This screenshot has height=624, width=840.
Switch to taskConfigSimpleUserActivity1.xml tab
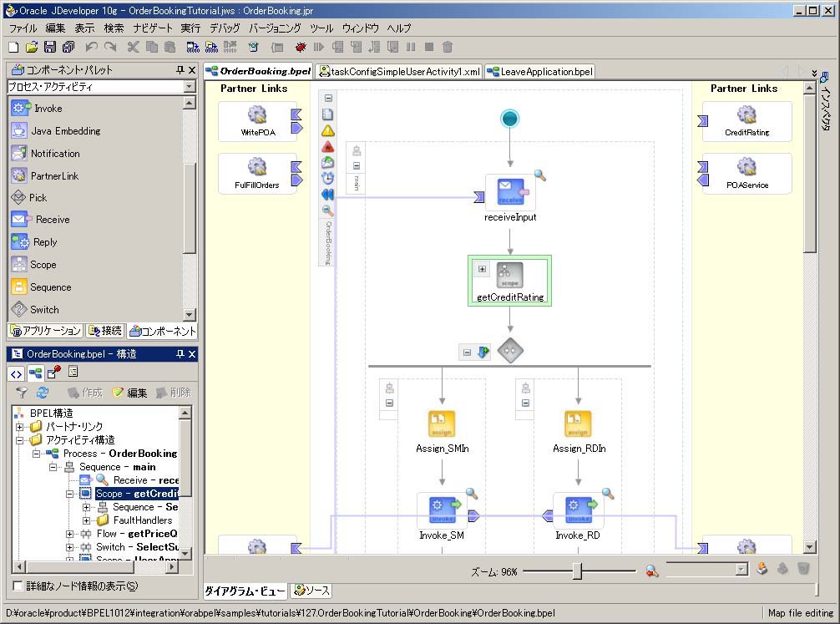400,71
